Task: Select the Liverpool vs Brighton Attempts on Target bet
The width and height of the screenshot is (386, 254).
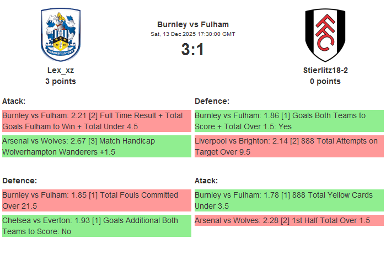Action: coord(289,146)
